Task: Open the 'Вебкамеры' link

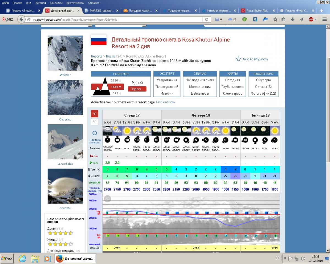Action: tap(200, 94)
